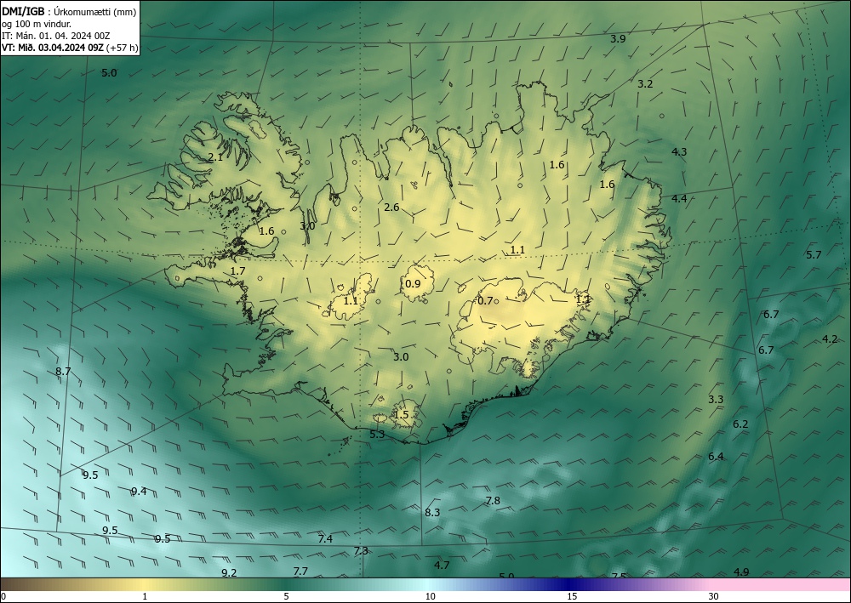Select the 7.8 value south of Iceland
The height and width of the screenshot is (603, 851).
pos(493,501)
